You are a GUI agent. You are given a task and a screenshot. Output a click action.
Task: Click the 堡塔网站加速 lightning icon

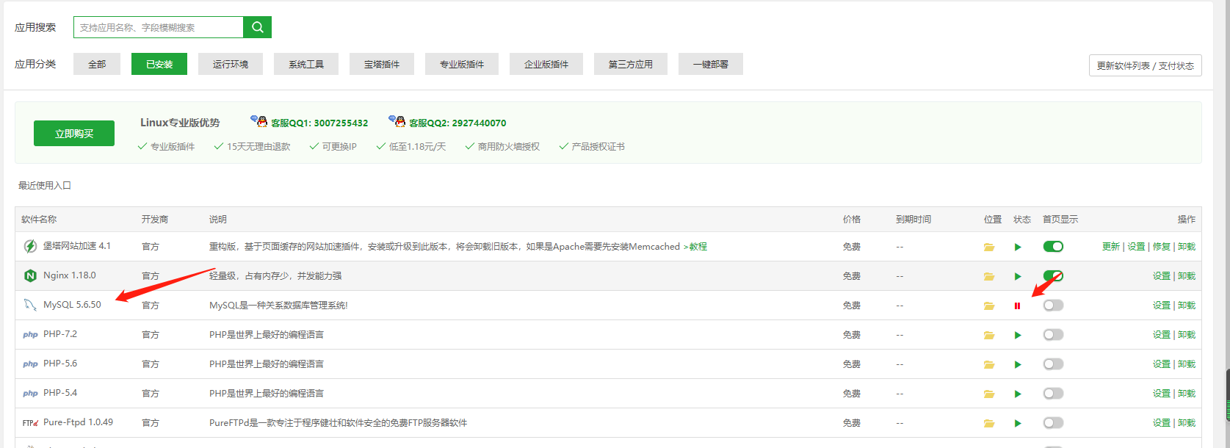[30, 246]
